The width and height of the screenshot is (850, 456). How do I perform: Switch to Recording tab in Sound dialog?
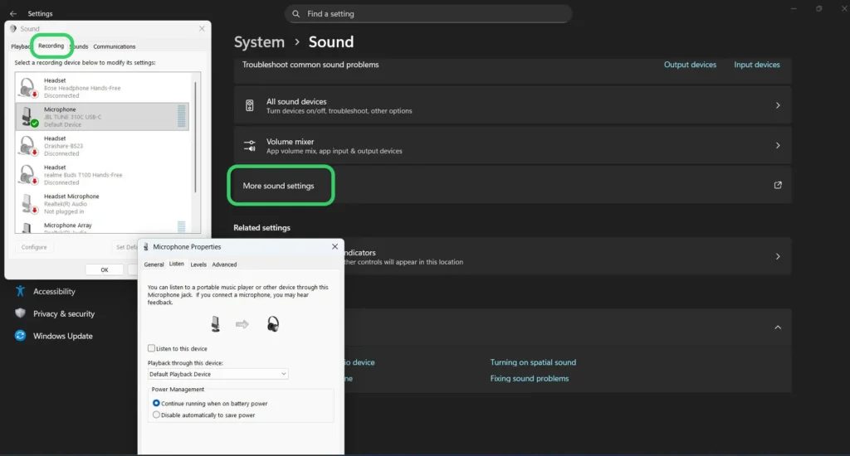[x=51, y=46]
